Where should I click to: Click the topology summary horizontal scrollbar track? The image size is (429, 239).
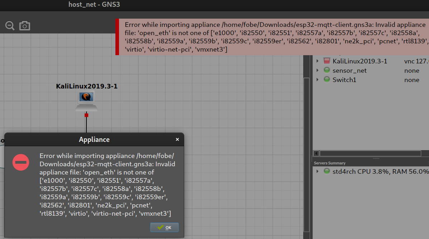(x=370, y=153)
